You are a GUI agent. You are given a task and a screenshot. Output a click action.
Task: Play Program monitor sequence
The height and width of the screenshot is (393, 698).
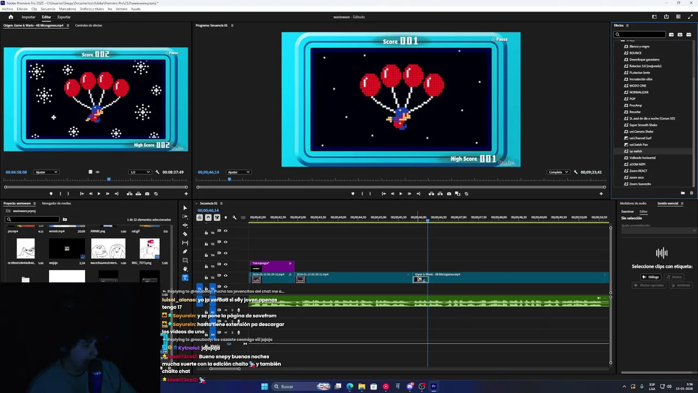[401, 194]
